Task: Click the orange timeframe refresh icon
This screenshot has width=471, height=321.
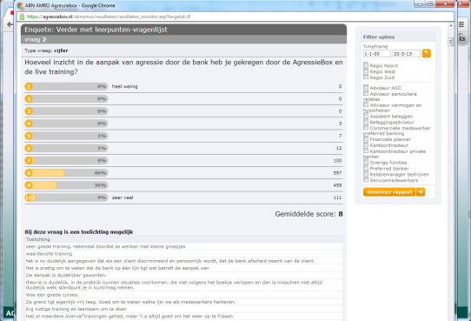Action: (426, 54)
